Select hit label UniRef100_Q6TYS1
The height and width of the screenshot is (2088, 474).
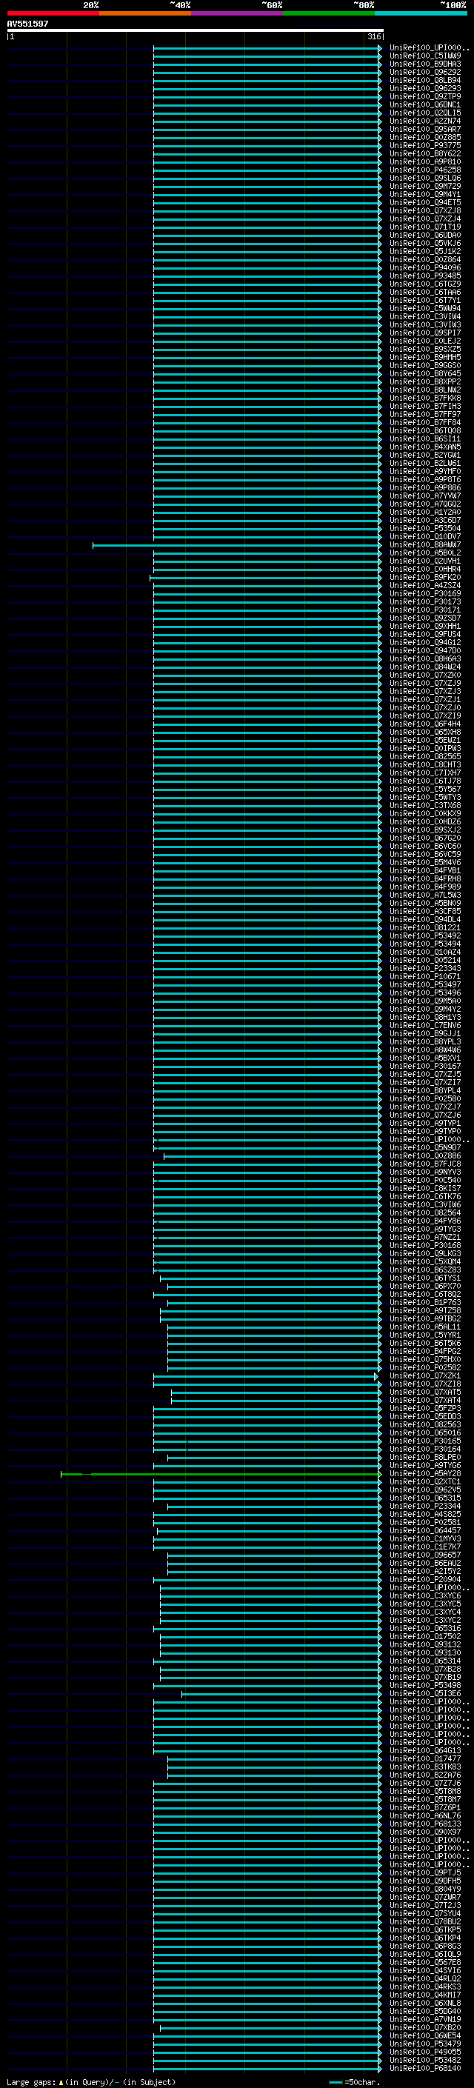click(x=425, y=1278)
